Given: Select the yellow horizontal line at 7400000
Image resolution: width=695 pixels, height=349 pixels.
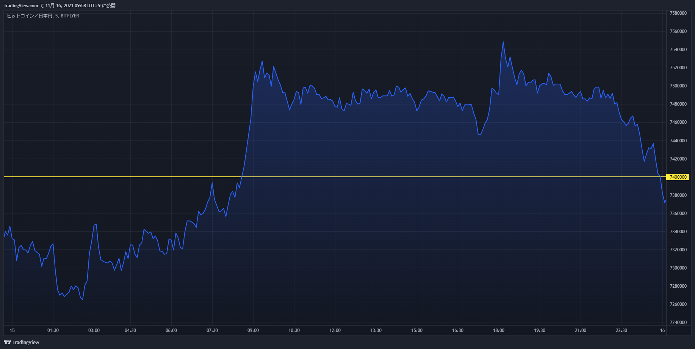Looking at the screenshot, I should (335, 177).
